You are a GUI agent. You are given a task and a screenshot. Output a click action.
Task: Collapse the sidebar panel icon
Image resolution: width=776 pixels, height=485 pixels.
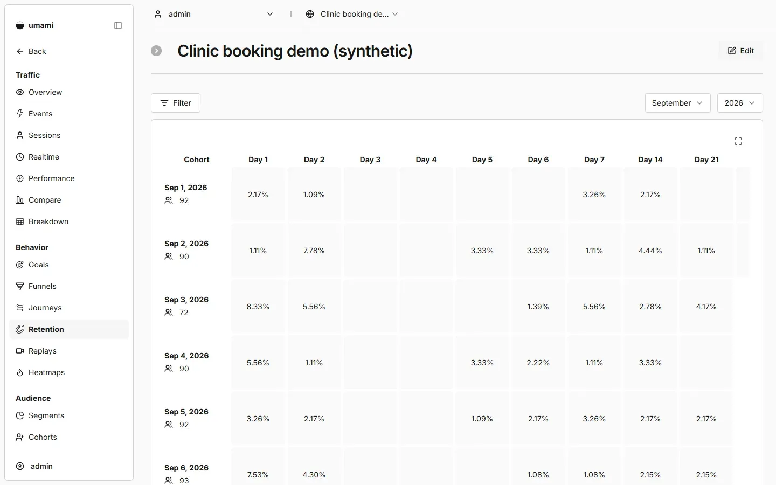pyautogui.click(x=118, y=25)
